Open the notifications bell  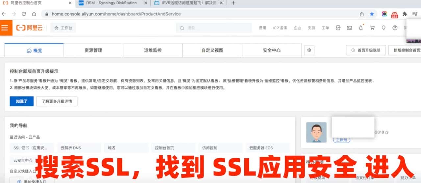(361, 28)
